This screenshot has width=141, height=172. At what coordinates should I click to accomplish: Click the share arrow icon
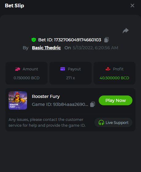126,31
